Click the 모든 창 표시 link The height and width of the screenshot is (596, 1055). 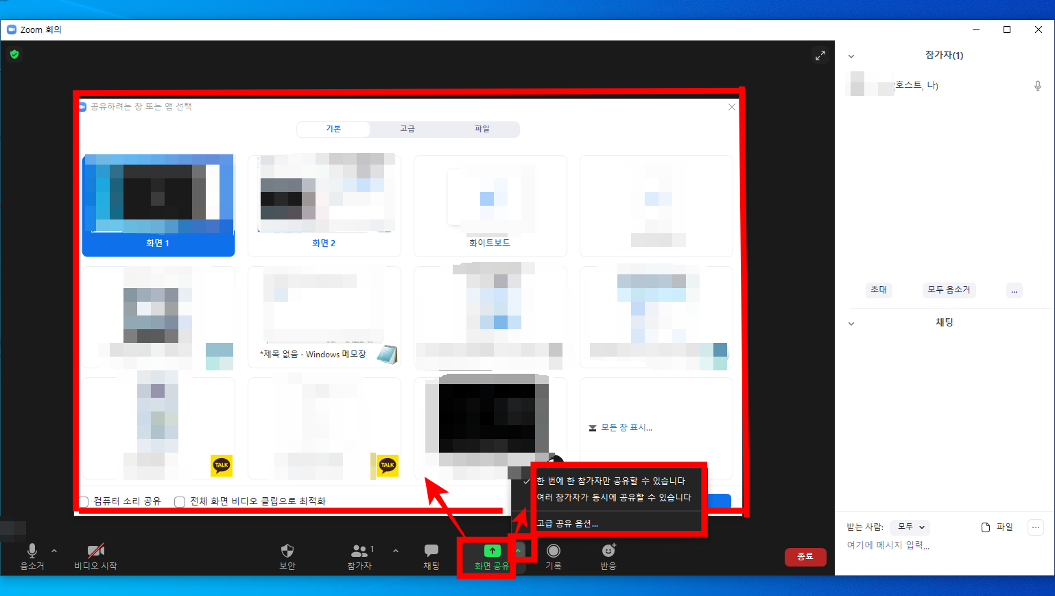626,427
